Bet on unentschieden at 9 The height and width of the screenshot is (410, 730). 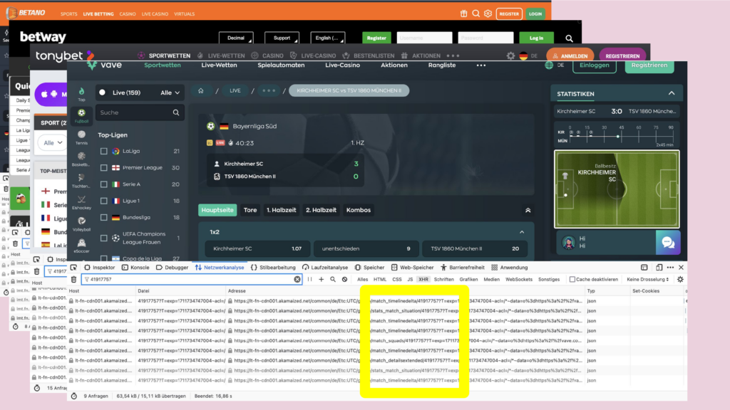(366, 248)
